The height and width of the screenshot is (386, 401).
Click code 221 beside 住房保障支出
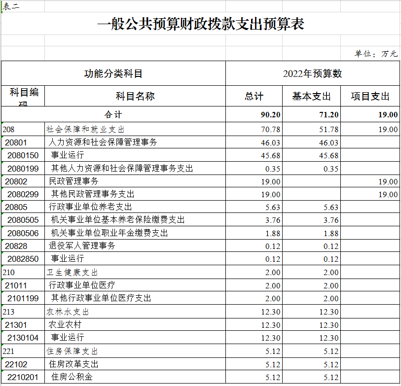pos(8,351)
